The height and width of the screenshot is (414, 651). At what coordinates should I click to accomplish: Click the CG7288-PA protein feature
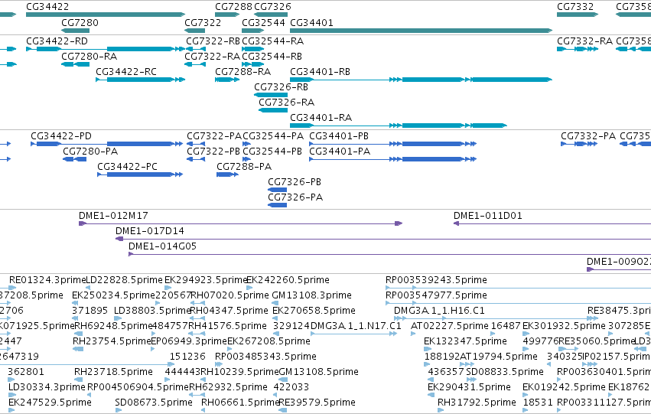pyautogui.click(x=227, y=174)
